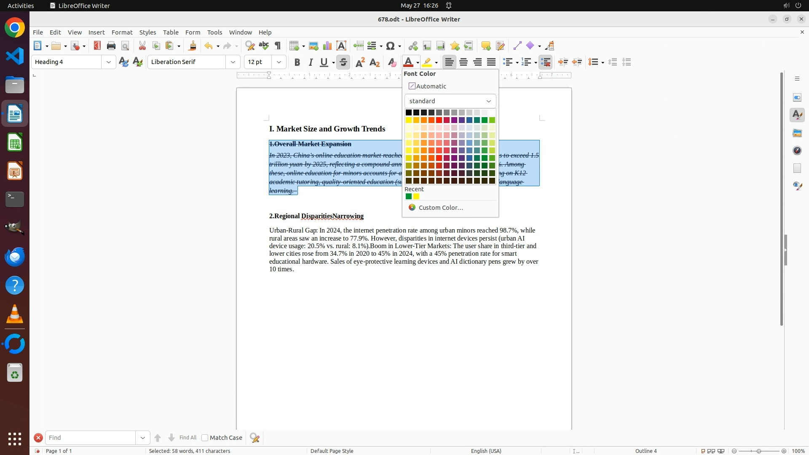Open the Table menu
Image resolution: width=809 pixels, height=455 pixels.
(x=171, y=32)
